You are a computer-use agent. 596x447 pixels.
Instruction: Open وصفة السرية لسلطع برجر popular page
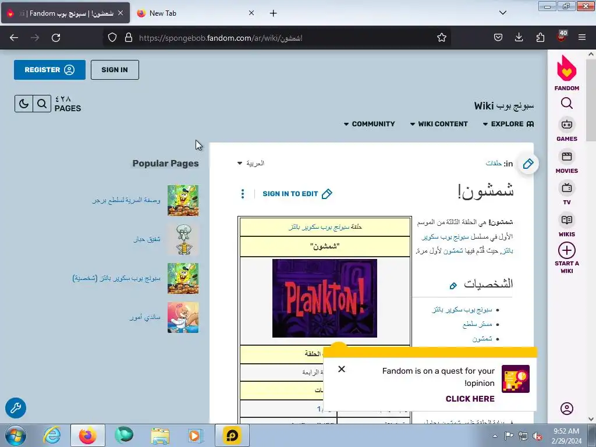(x=126, y=200)
